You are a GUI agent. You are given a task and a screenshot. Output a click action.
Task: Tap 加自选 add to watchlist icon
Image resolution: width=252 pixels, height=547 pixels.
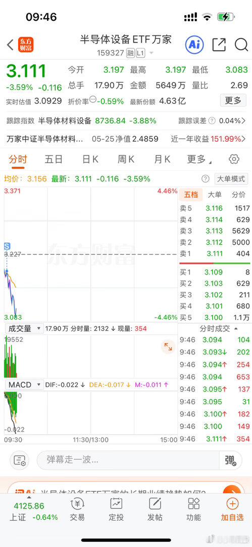(x=232, y=510)
